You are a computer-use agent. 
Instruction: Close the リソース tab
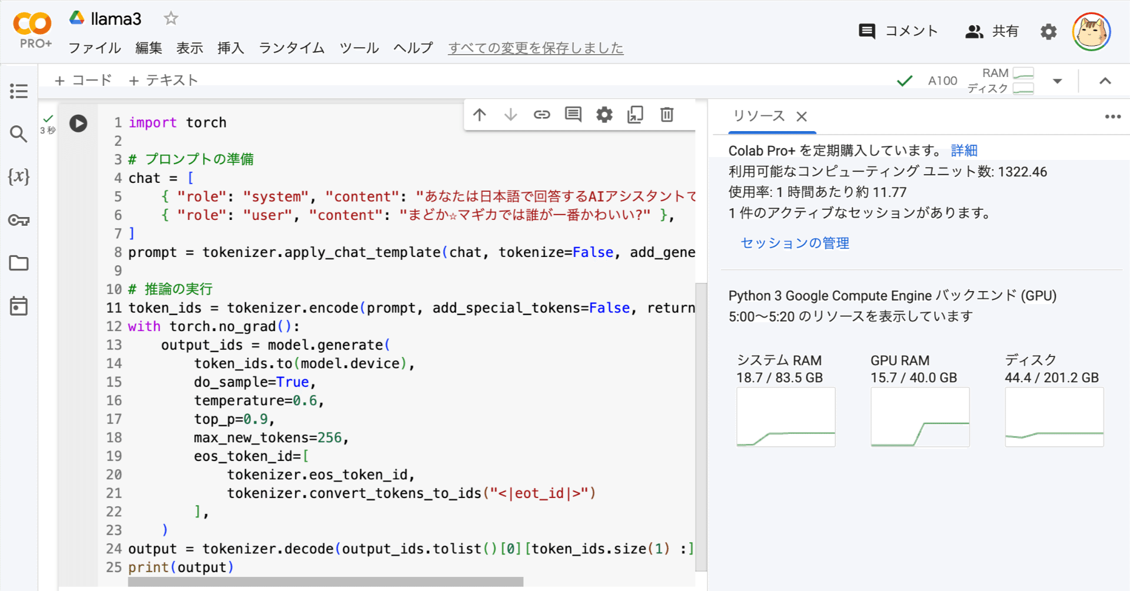802,116
